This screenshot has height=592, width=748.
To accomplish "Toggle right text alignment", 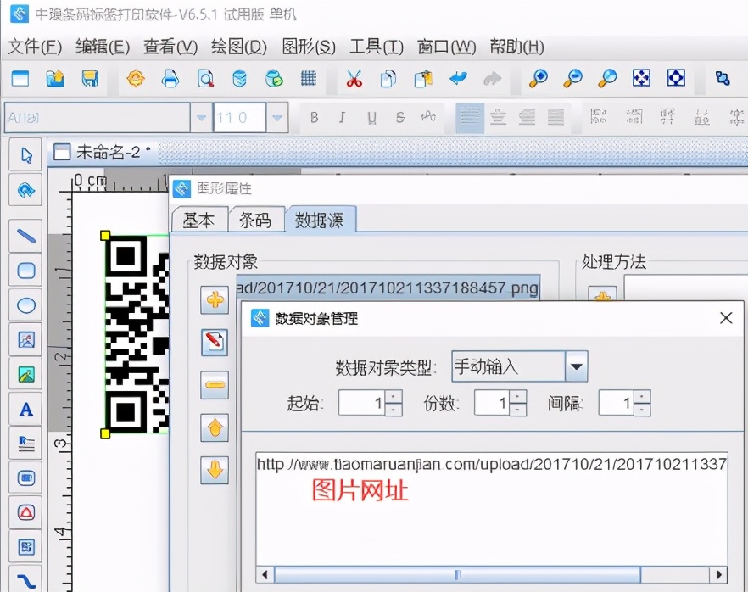I will pos(528,117).
